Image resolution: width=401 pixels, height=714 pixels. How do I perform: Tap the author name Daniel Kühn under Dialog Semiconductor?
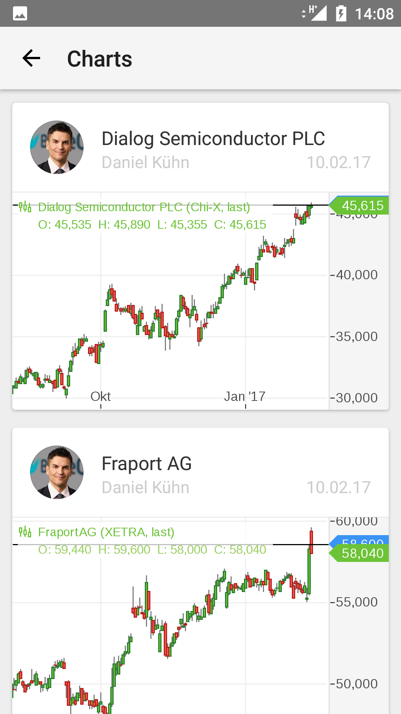146,163
